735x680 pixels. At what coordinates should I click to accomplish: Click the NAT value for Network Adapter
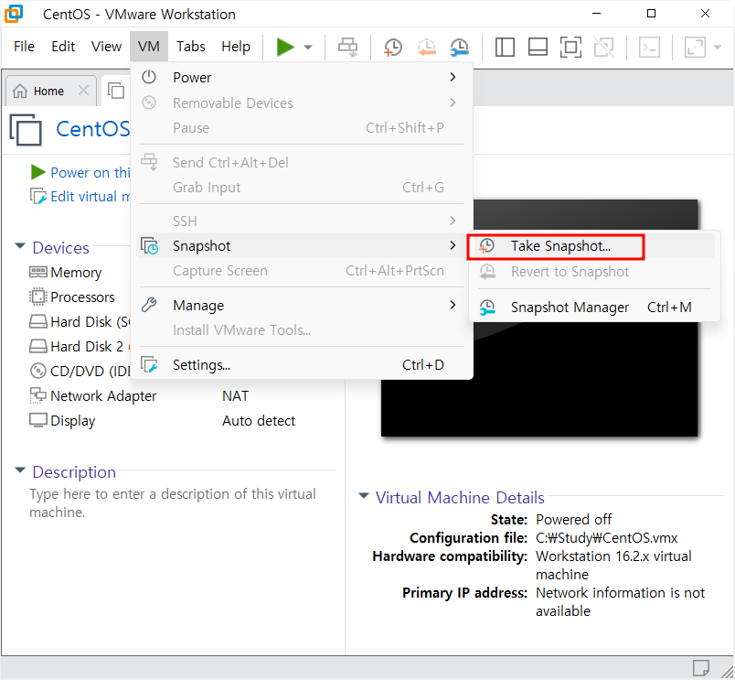coord(235,396)
